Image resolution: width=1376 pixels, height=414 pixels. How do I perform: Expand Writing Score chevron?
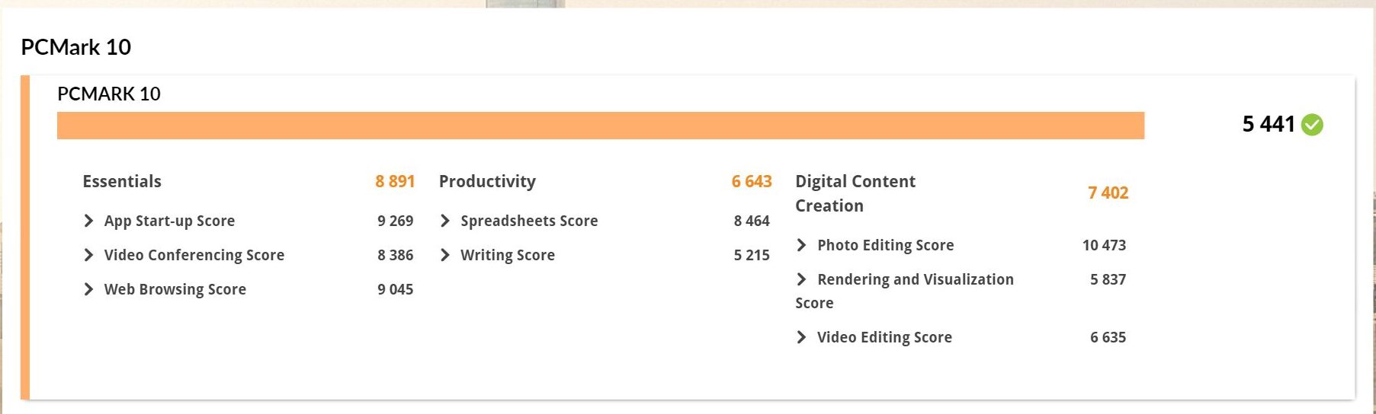click(x=445, y=255)
